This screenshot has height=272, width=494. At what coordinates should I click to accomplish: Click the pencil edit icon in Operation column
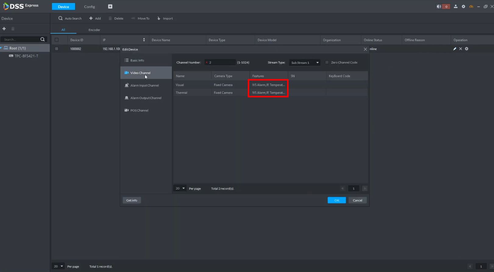[455, 49]
